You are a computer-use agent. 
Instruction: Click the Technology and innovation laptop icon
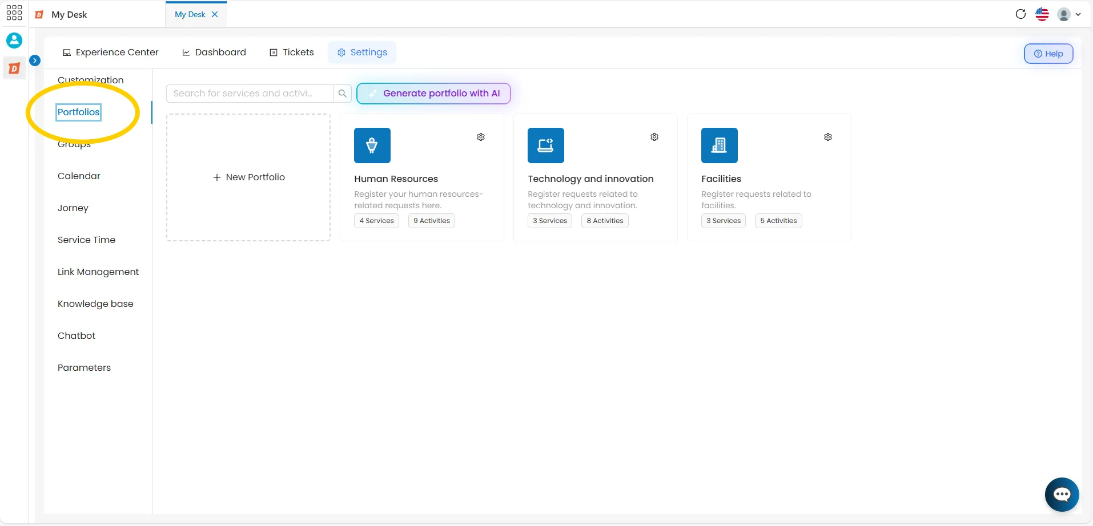(x=546, y=145)
